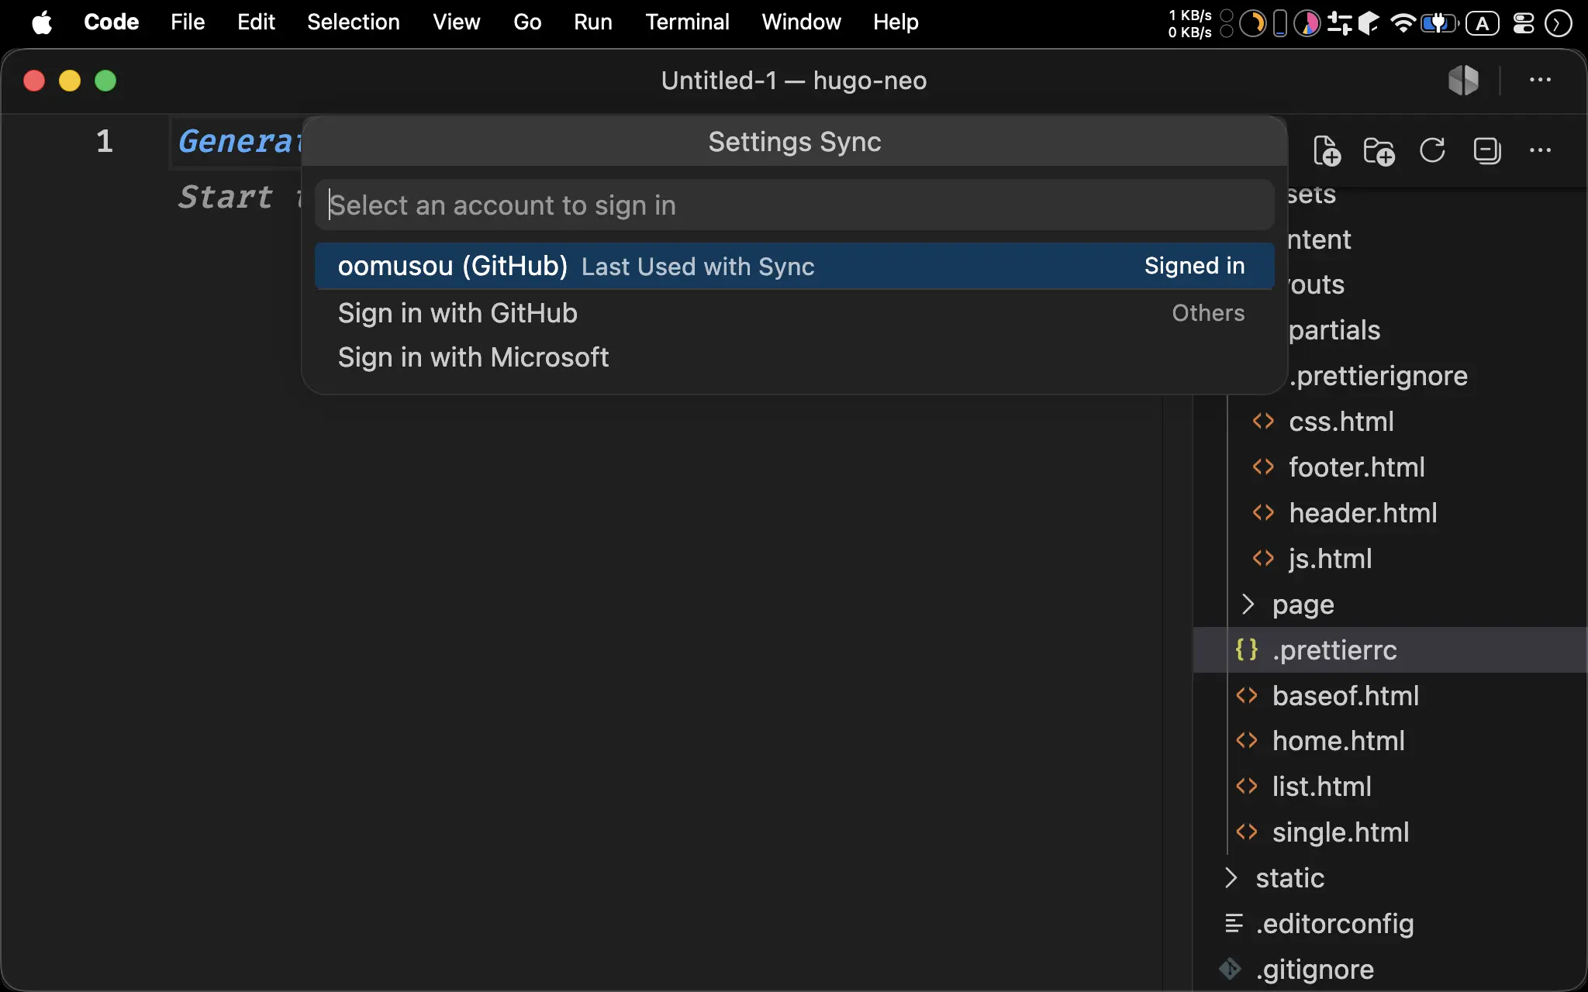Open battery status menu

[1439, 23]
